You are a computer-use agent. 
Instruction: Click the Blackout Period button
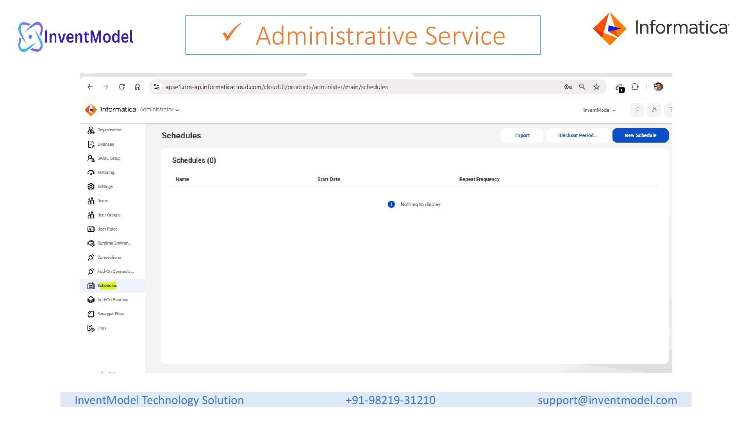578,136
